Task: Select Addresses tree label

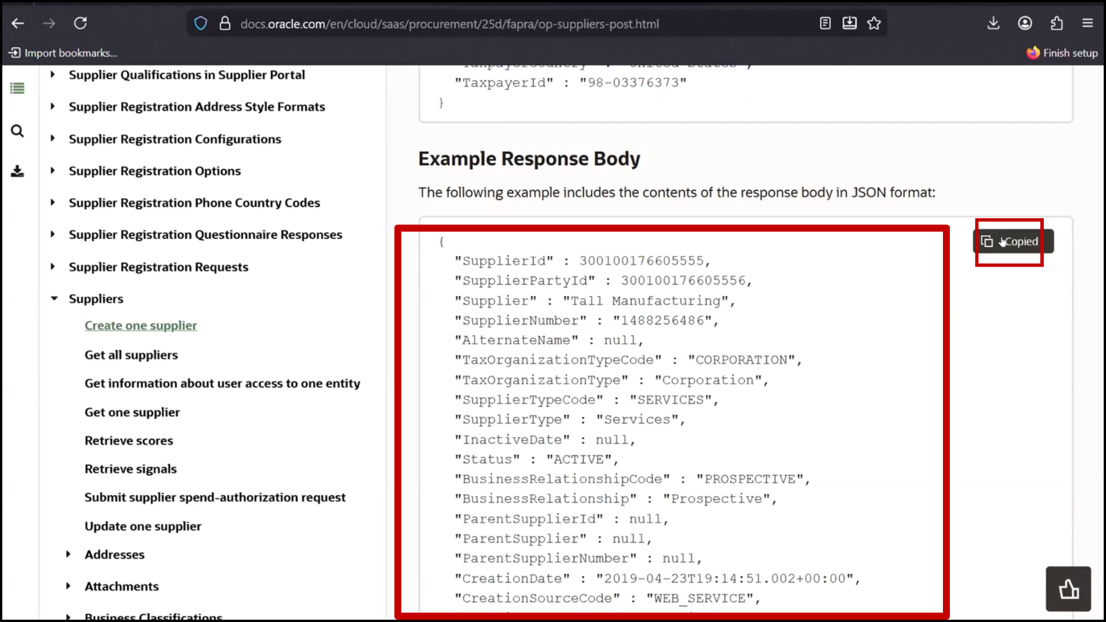Action: pyautogui.click(x=115, y=555)
